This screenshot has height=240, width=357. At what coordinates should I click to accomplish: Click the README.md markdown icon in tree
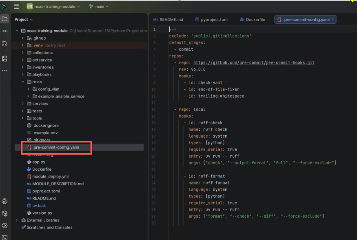(x=29, y=198)
